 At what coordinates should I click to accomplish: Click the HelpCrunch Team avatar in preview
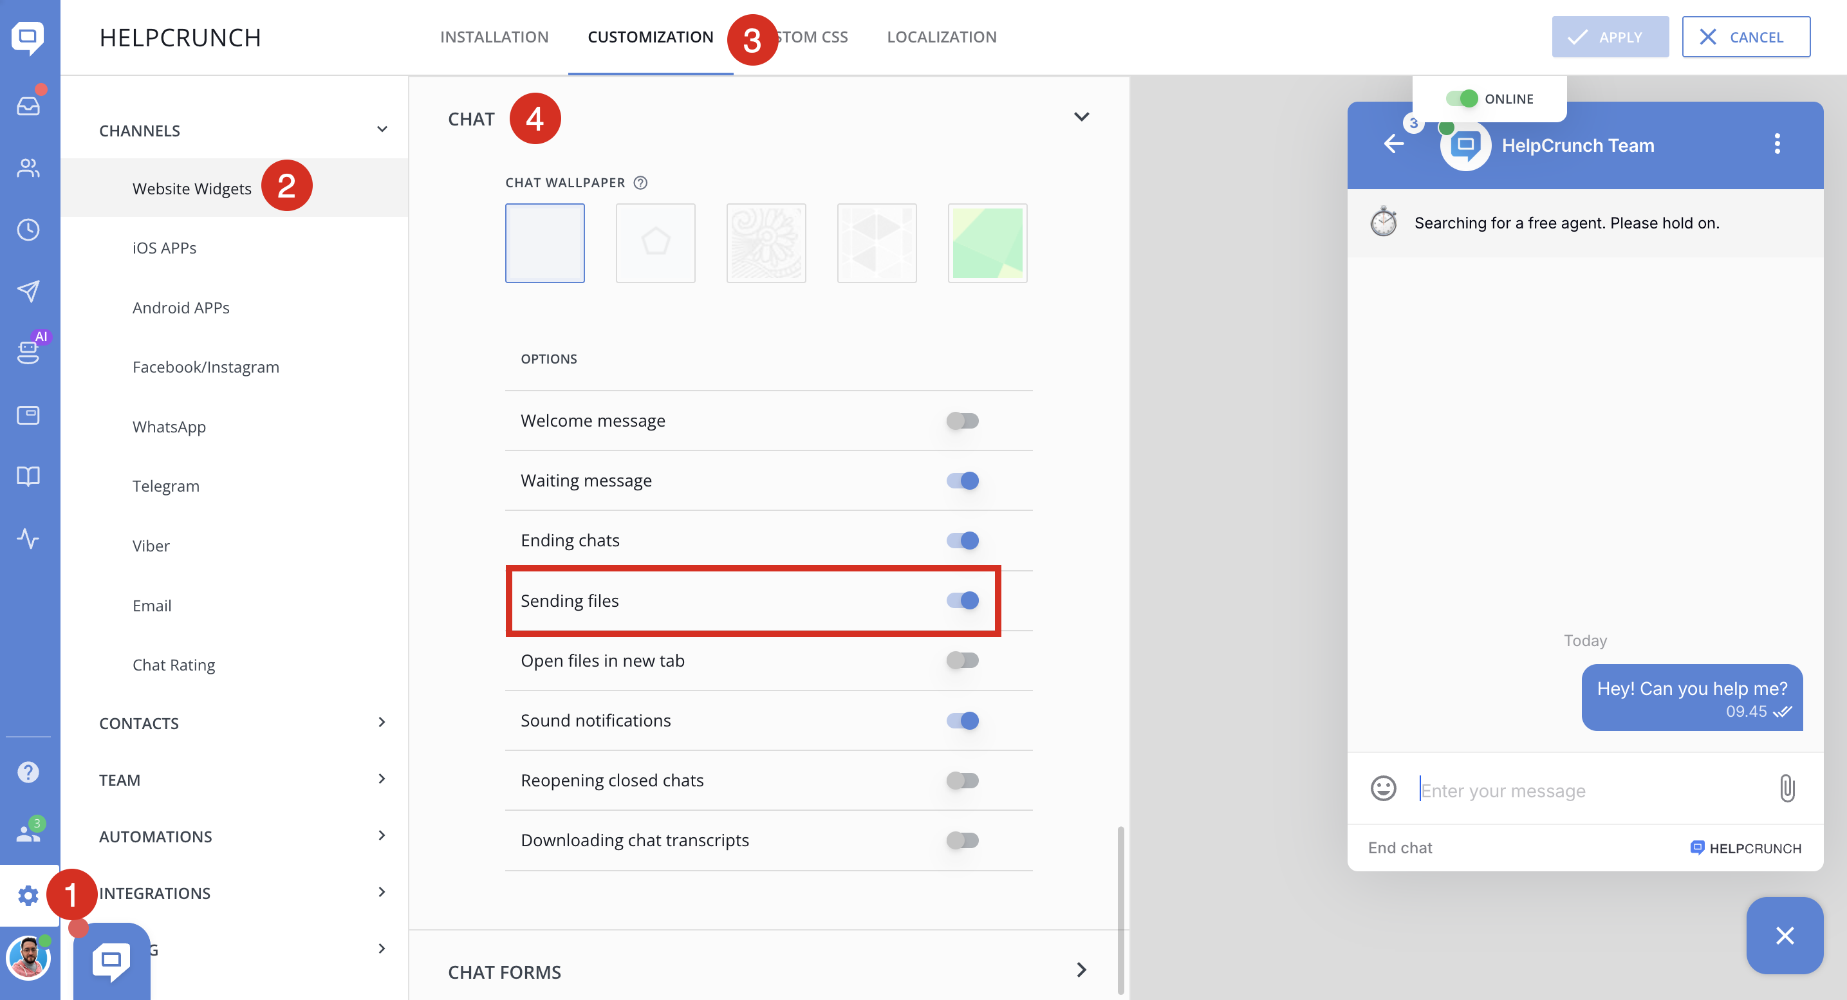[1465, 145]
